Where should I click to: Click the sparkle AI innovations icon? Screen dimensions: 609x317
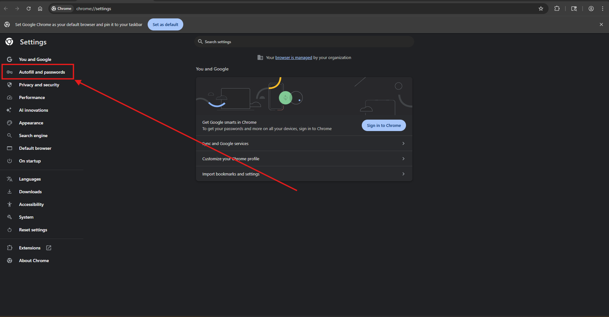click(9, 110)
